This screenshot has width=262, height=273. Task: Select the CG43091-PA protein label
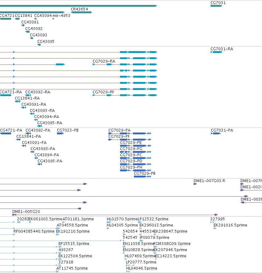tap(34, 143)
